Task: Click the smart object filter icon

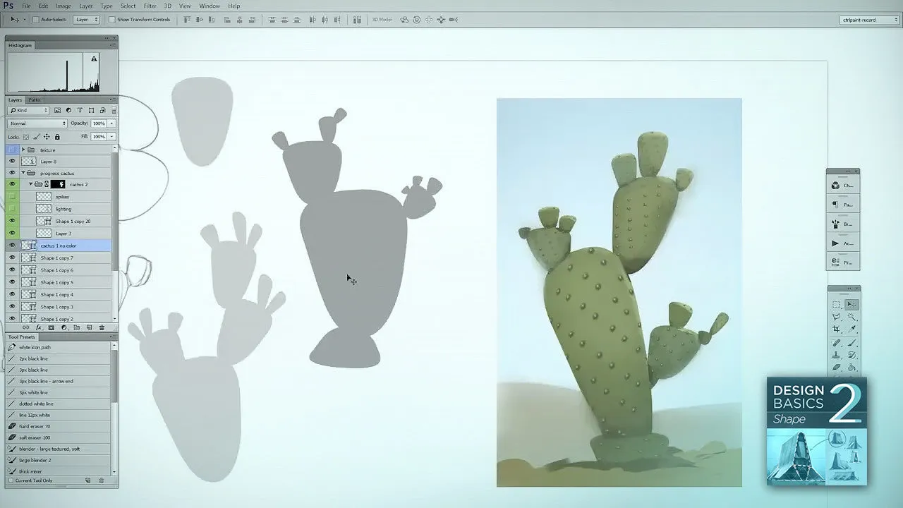Action: coord(103,110)
